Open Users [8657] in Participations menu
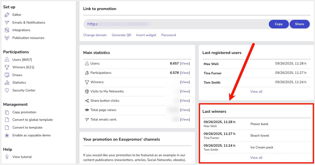This screenshot has height=165, width=315. (22, 60)
